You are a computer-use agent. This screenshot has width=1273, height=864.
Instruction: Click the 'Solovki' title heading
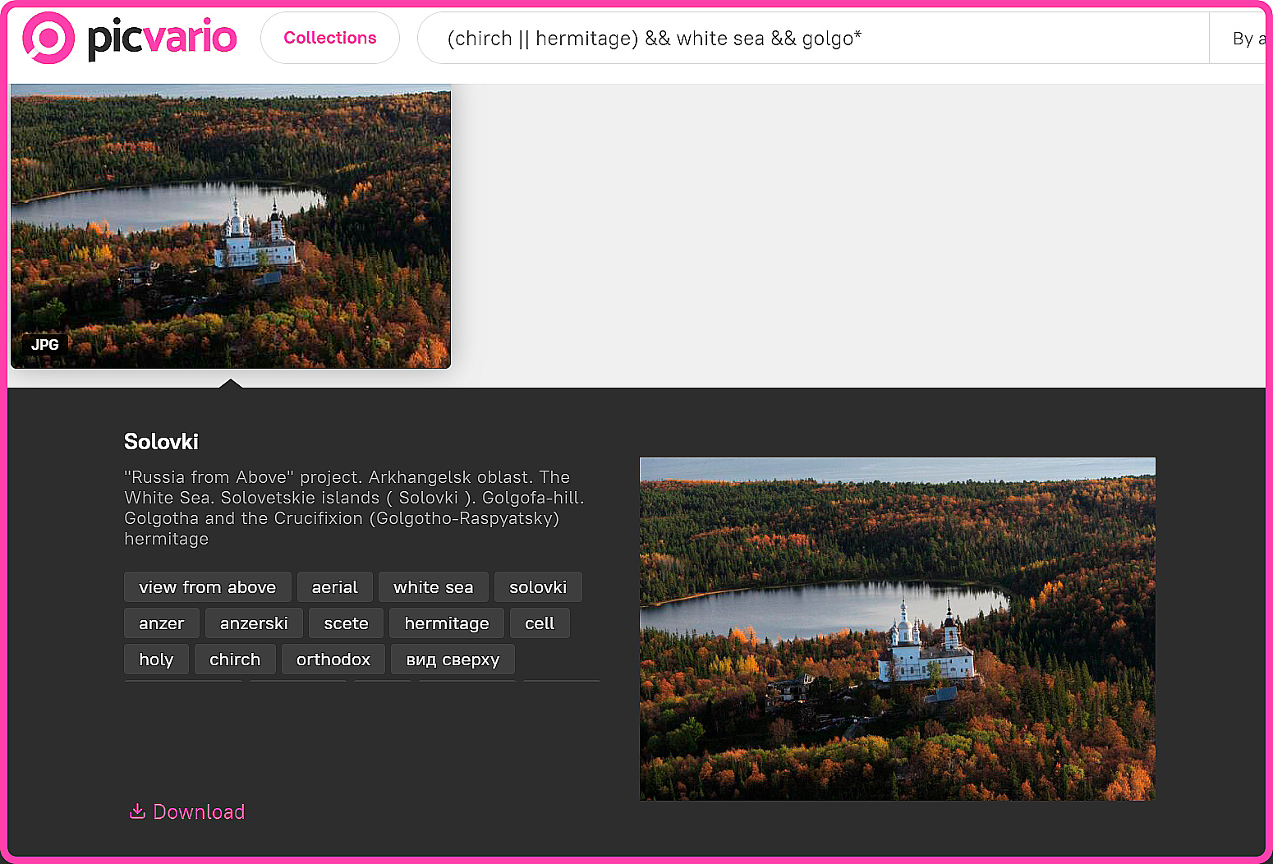tap(161, 442)
